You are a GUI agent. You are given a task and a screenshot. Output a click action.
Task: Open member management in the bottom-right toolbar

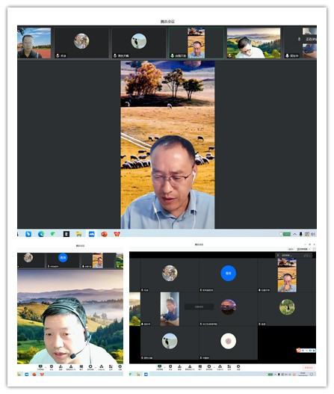point(190,367)
